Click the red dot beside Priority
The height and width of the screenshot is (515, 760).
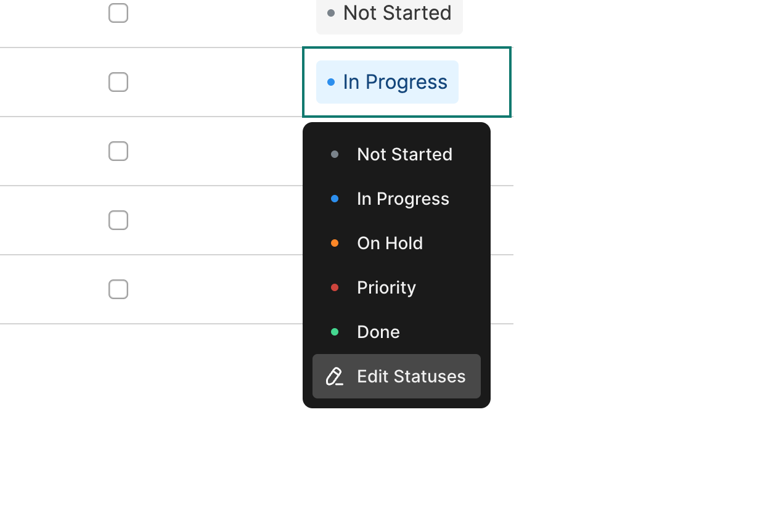coord(335,287)
